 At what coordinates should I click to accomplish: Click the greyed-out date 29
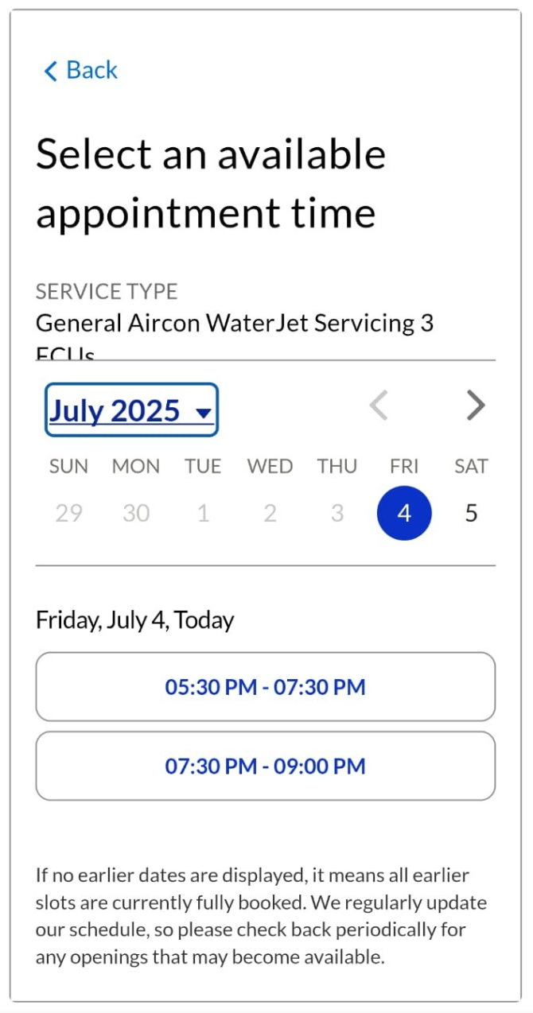[68, 513]
